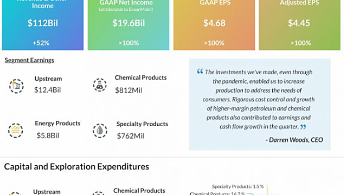Click the Energy Products waves icon
Viewport: 347px width, 195px height.
tap(16, 131)
